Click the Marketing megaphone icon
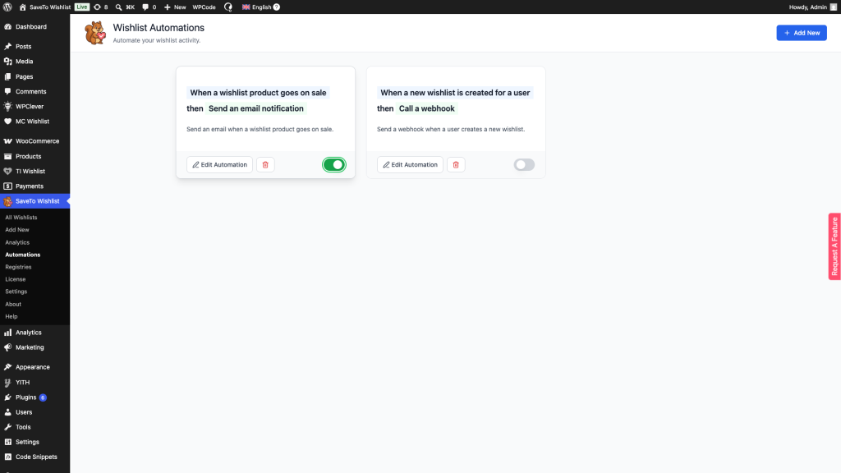The image size is (841, 473). (x=7, y=347)
